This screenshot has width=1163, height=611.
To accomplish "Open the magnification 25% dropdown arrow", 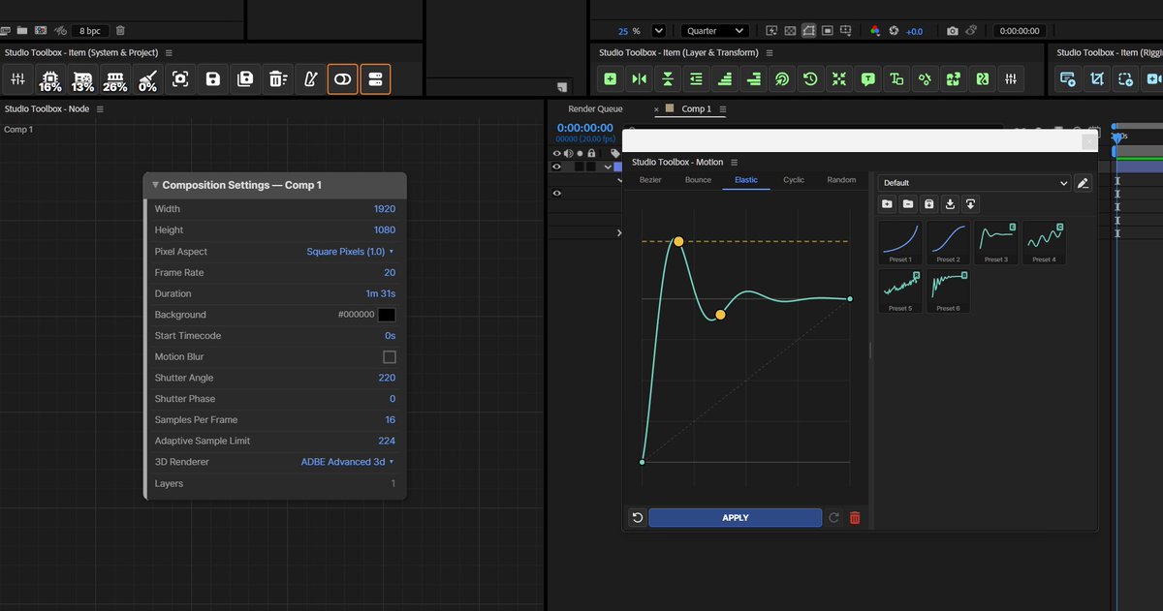I will tap(659, 31).
